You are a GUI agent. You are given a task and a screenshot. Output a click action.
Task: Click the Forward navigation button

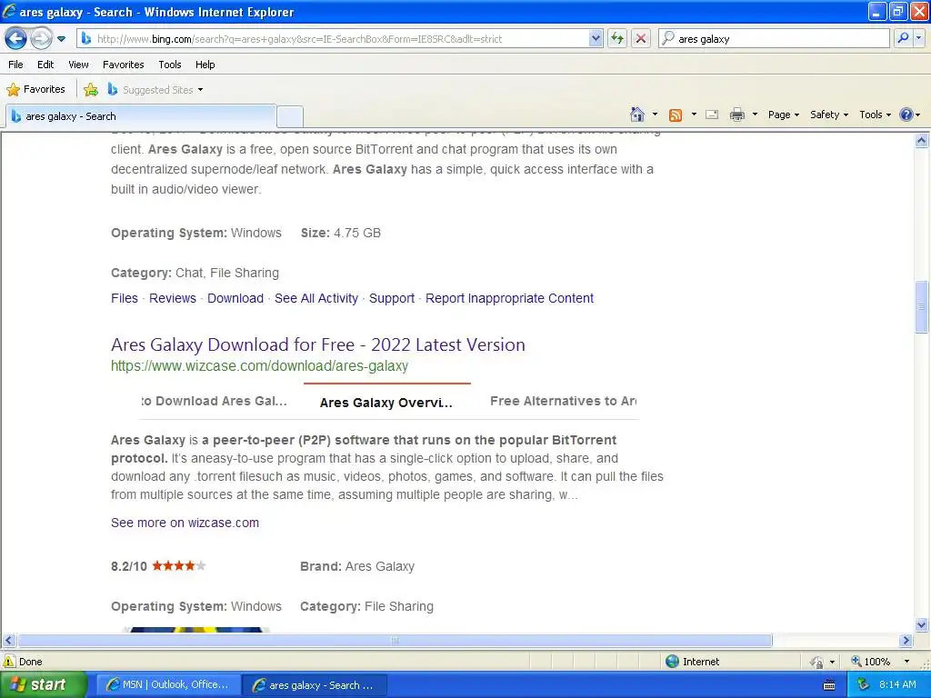coord(41,39)
